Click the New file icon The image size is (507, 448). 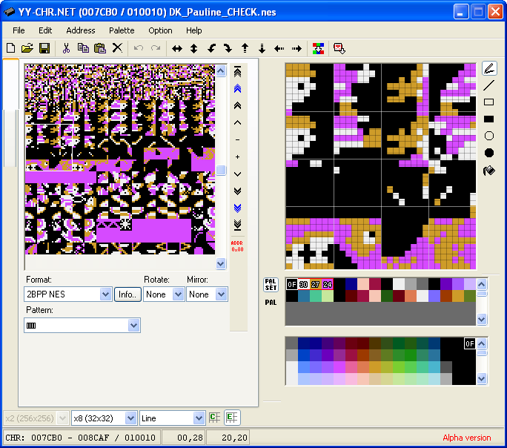[x=10, y=48]
